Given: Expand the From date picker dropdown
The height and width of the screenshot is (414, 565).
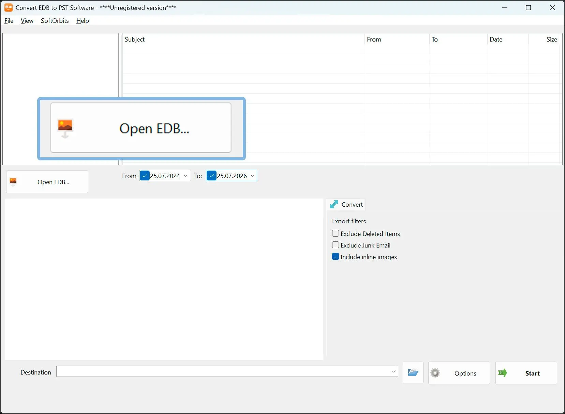Looking at the screenshot, I should coord(186,176).
